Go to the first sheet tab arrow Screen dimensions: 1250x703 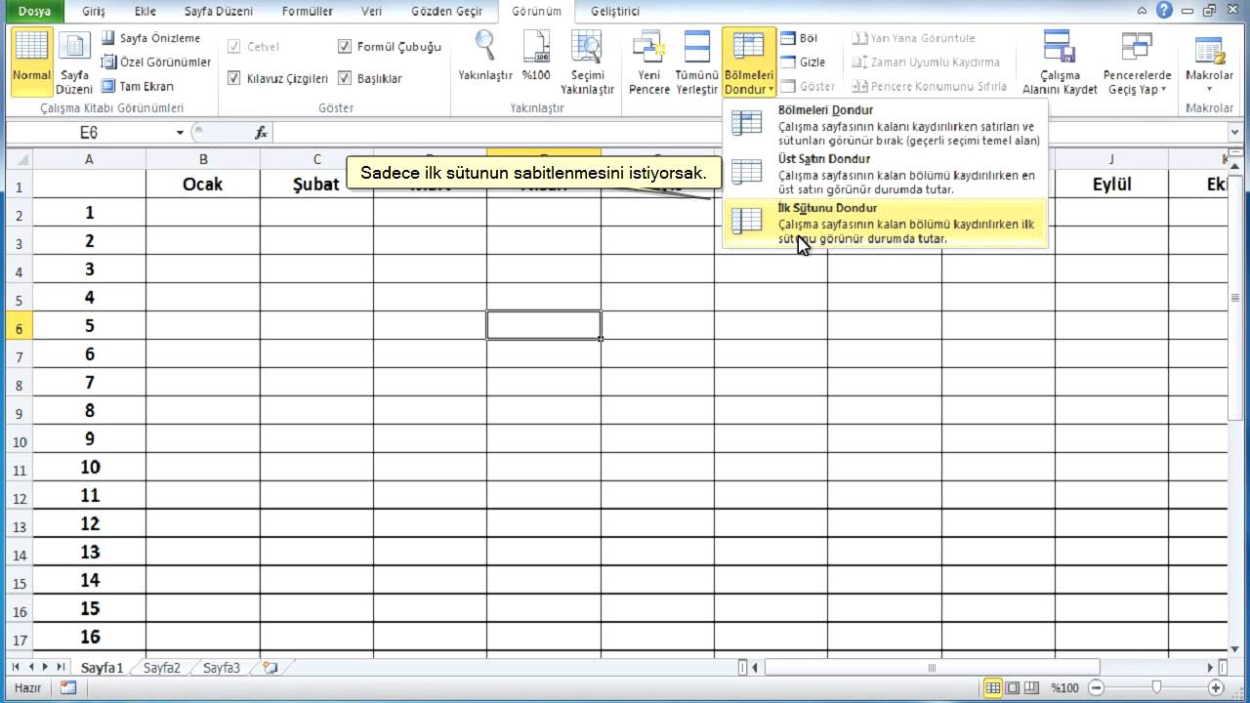tap(17, 667)
